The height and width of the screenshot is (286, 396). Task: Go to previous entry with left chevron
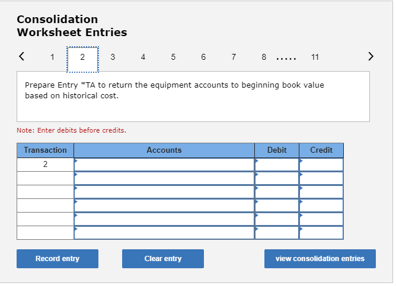22,56
